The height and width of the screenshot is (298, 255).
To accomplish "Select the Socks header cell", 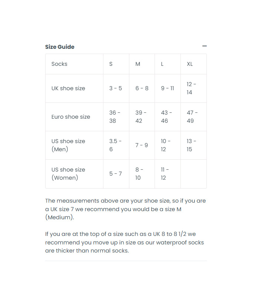I will [59, 64].
